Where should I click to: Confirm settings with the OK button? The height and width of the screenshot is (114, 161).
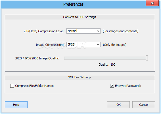(x=118, y=105)
